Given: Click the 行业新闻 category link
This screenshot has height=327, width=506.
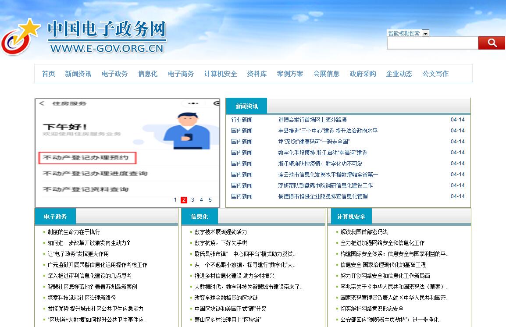Looking at the screenshot, I should point(242,120).
